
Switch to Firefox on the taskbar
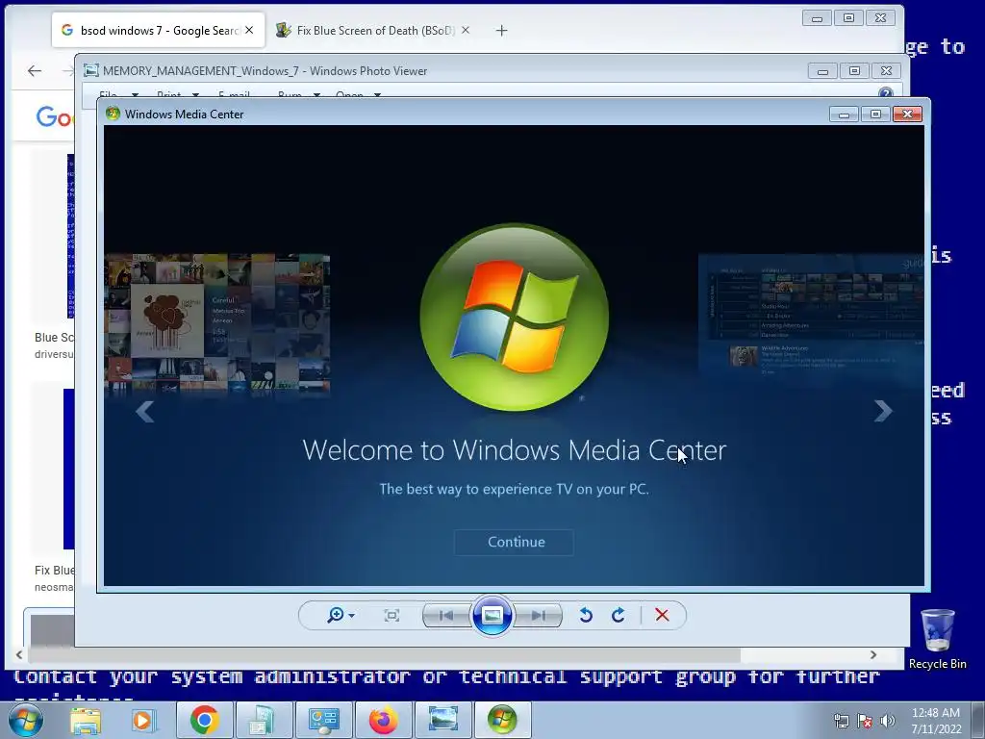383,720
